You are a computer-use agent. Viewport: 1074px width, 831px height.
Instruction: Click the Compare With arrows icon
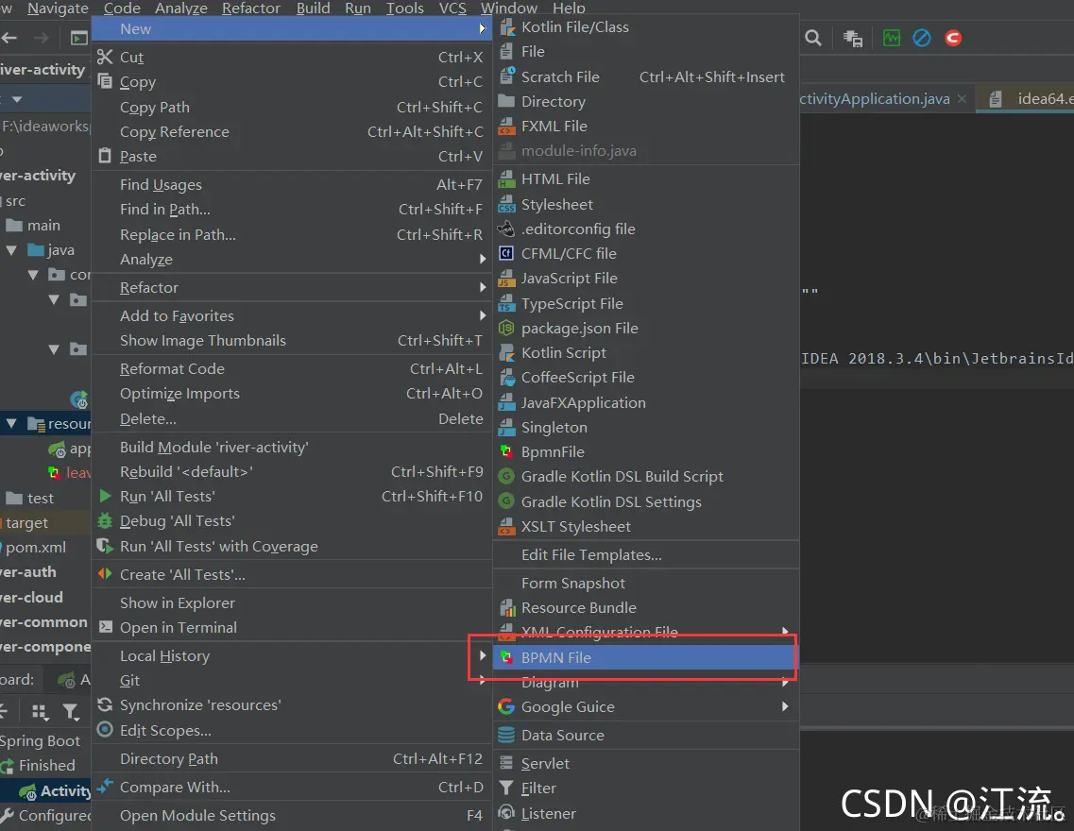[105, 787]
